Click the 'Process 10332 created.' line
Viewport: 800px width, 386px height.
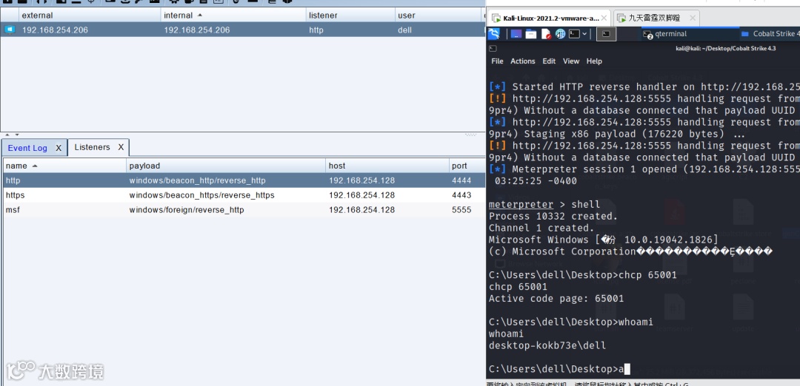[553, 217]
